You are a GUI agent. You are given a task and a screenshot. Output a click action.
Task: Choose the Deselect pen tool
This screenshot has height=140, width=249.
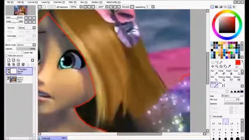(237, 79)
